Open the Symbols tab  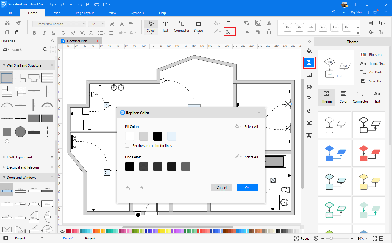[x=137, y=13]
